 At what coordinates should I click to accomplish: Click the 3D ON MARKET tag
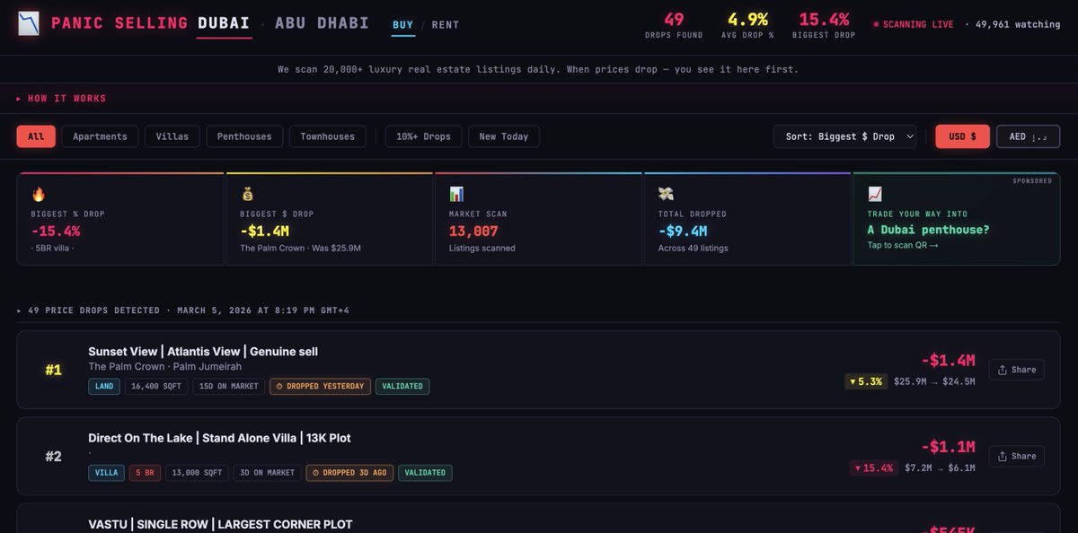pyautogui.click(x=267, y=472)
